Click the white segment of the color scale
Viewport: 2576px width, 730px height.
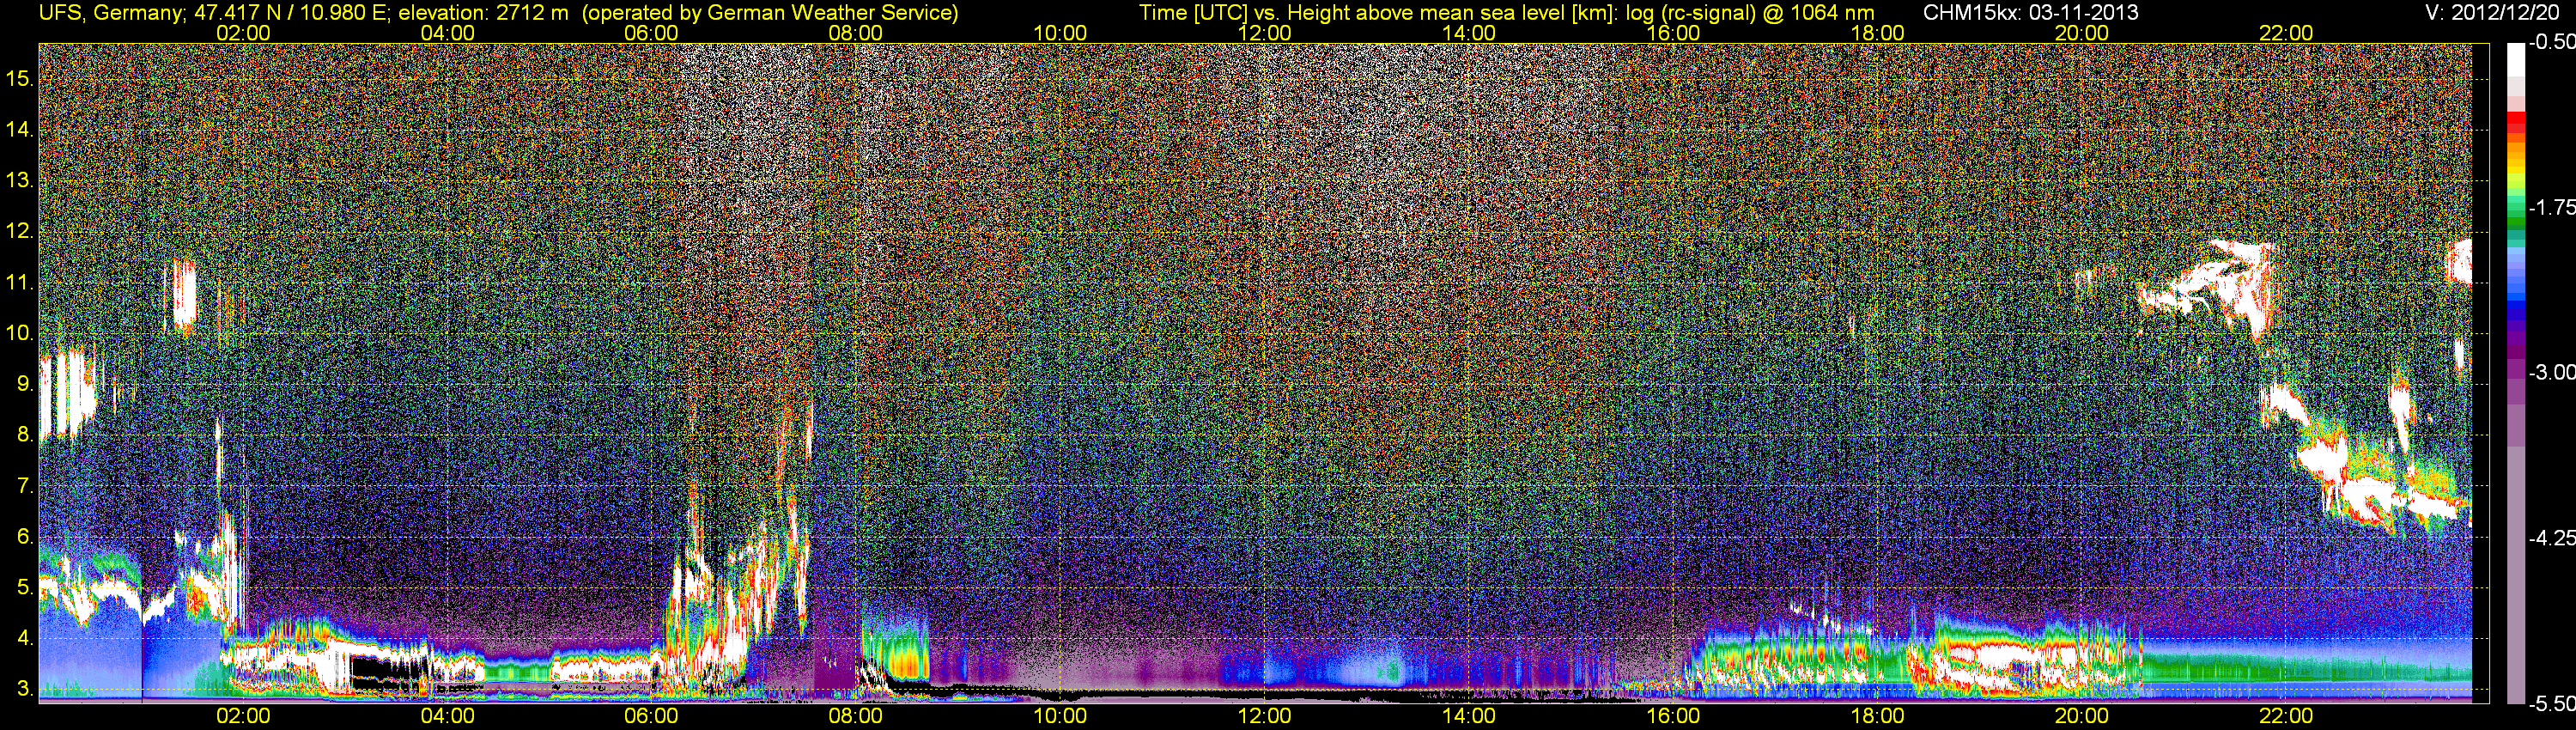(x=2515, y=60)
